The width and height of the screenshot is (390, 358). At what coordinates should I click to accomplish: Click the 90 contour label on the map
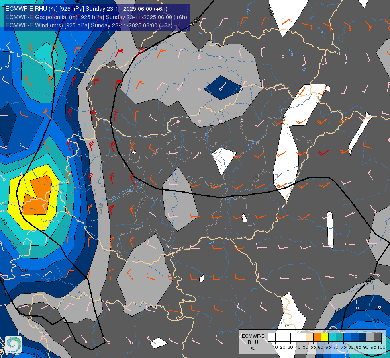point(338,311)
